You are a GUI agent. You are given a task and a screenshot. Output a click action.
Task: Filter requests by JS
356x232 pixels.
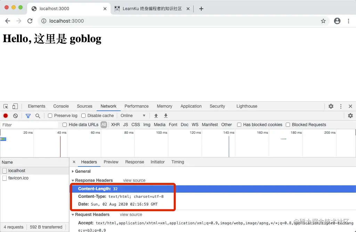[126, 125]
